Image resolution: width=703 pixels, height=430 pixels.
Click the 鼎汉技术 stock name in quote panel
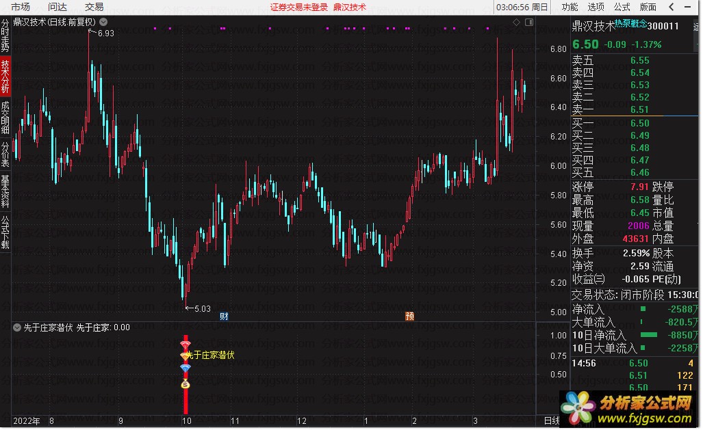click(x=593, y=27)
